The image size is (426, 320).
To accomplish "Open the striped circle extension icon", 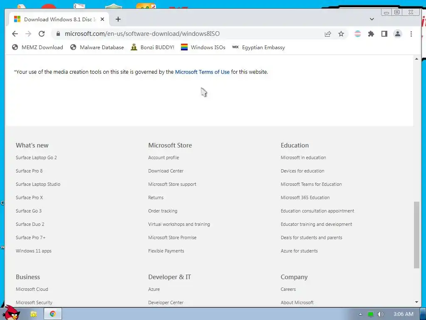I will click(358, 34).
